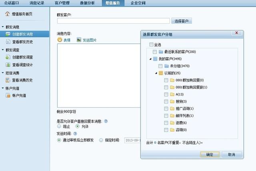Switch to the 企业空间 tab
This screenshot has width=256, height=171.
(138, 3)
